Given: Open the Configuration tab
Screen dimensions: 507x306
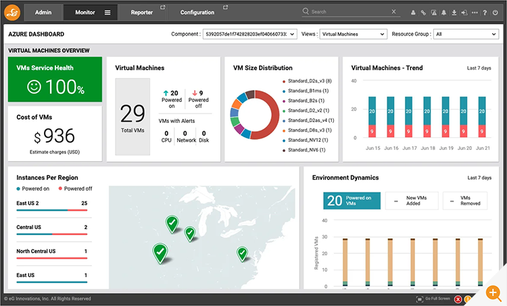Looking at the screenshot, I should pyautogui.click(x=197, y=12).
